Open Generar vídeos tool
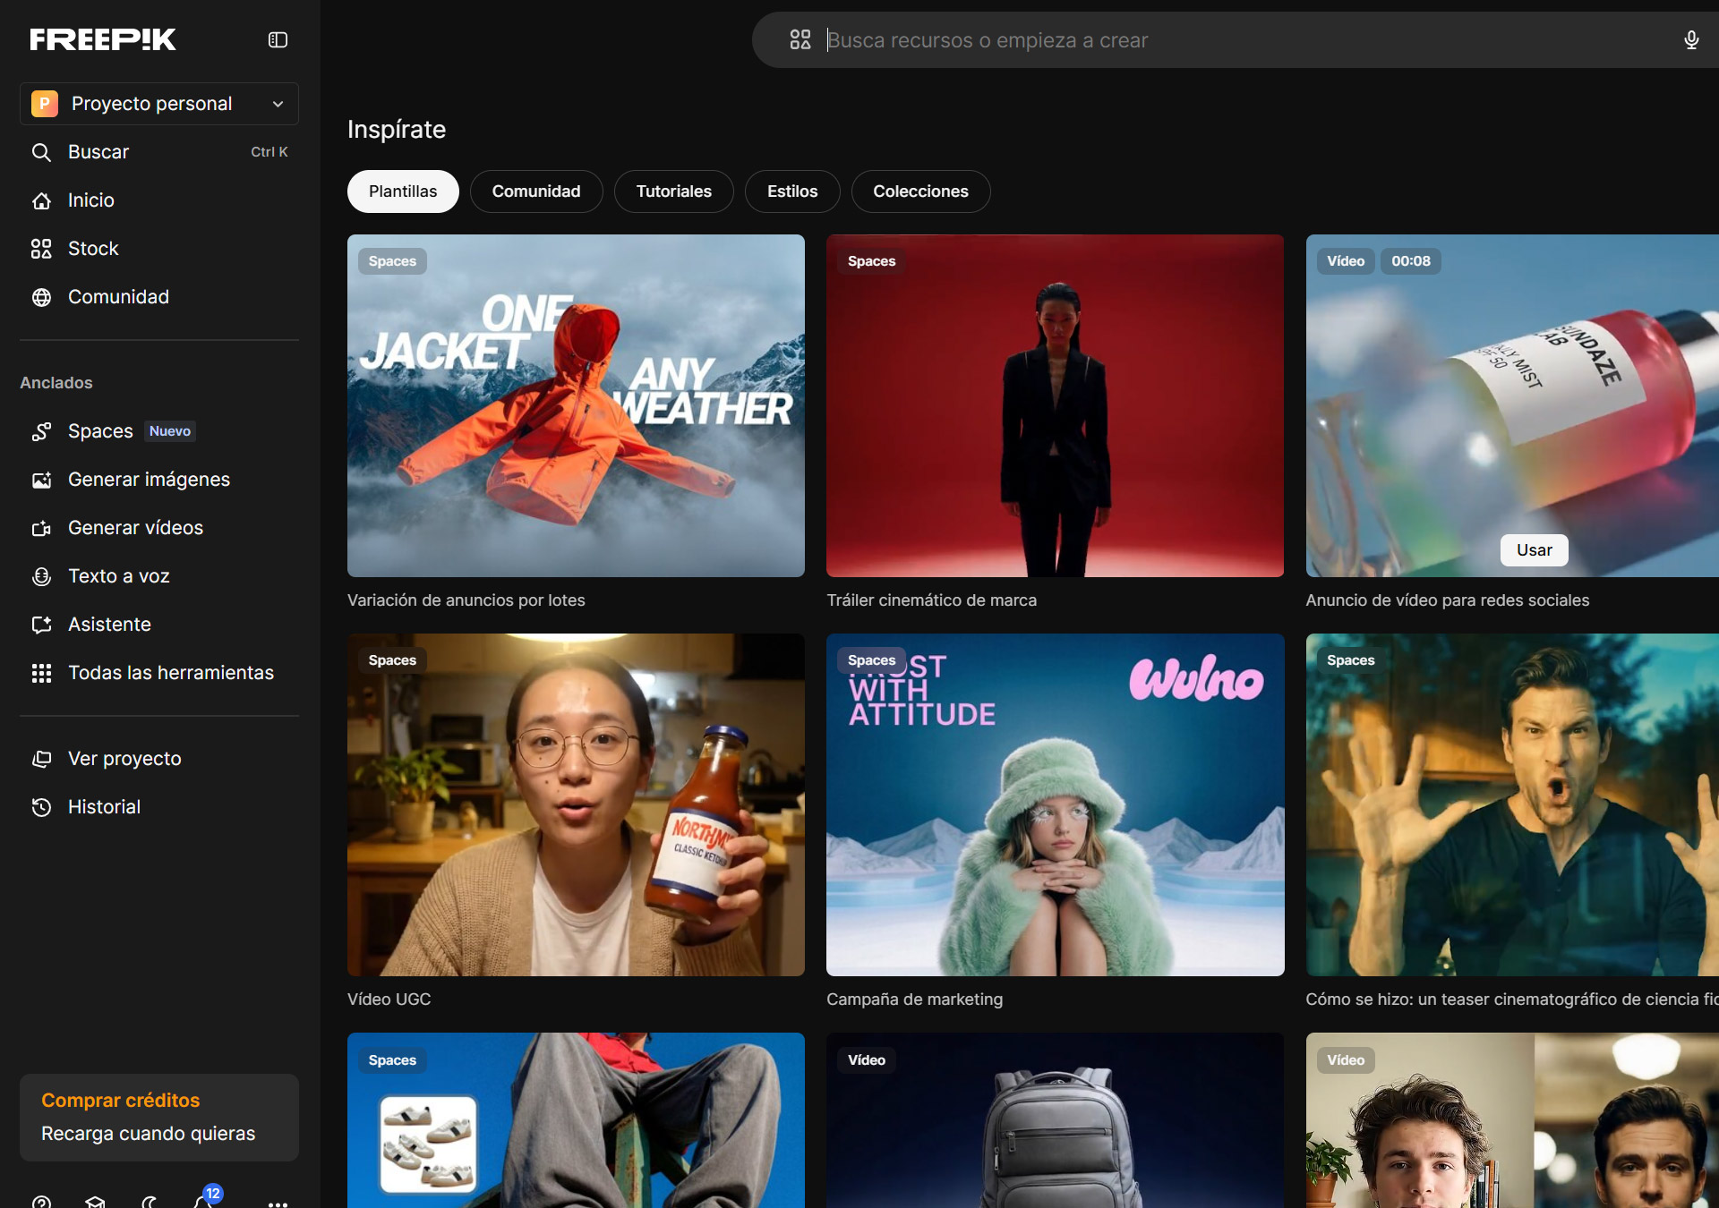Screen dimensions: 1719x1208 pyautogui.click(x=135, y=528)
